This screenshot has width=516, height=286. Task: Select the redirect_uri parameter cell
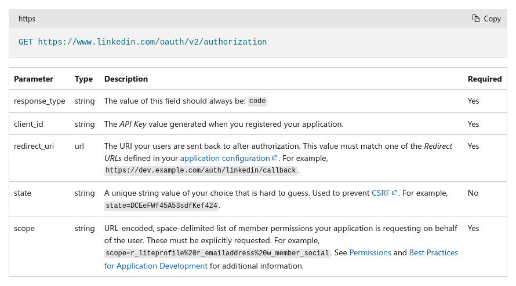point(34,146)
